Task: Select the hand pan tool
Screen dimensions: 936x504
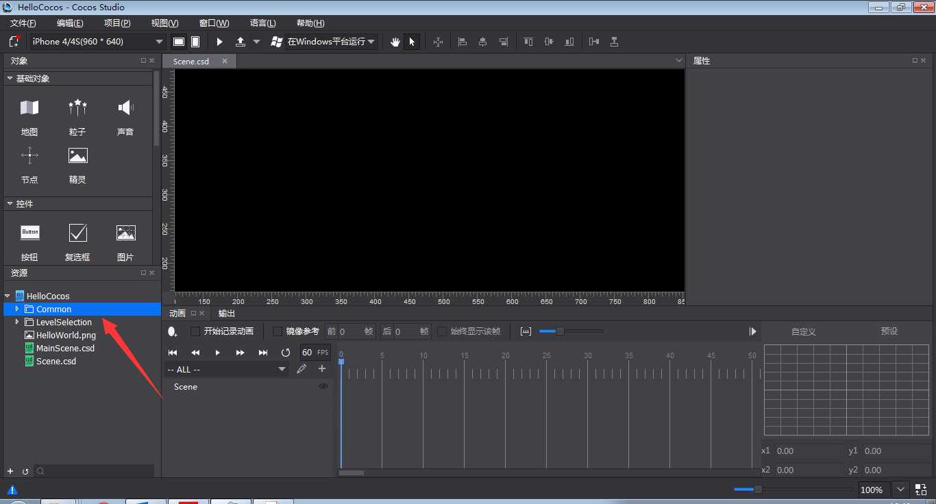Action: [395, 42]
